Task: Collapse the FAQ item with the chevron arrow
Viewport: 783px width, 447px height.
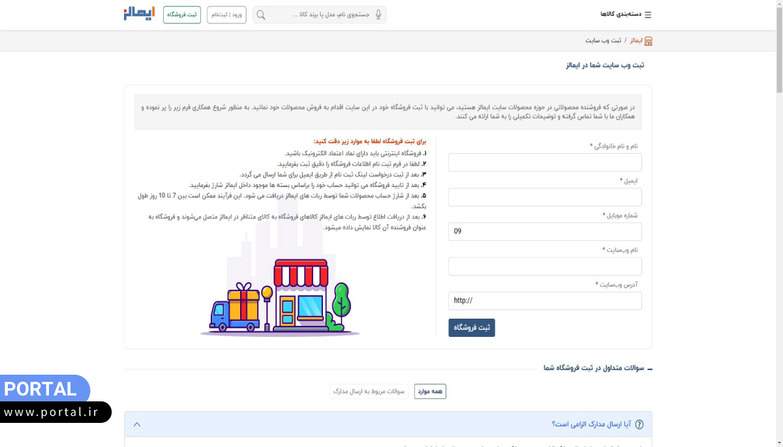Action: 137,424
